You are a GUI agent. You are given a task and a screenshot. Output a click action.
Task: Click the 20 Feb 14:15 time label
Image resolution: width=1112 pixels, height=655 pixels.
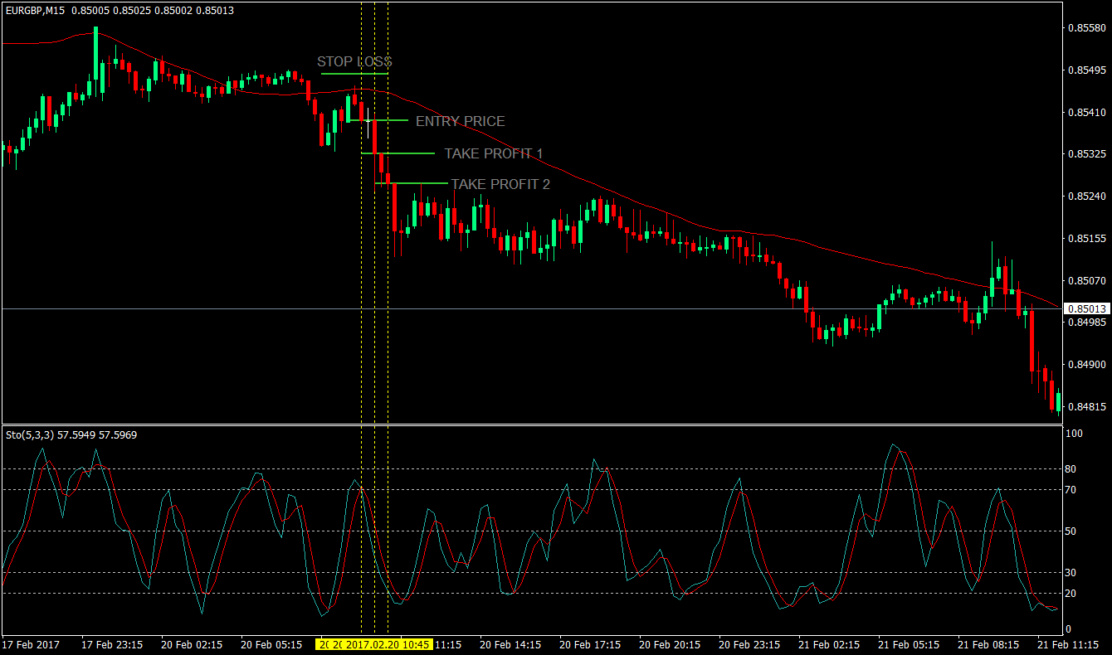coord(510,644)
